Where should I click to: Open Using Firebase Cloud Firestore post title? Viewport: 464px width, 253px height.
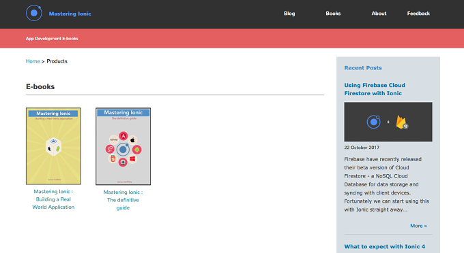375,89
